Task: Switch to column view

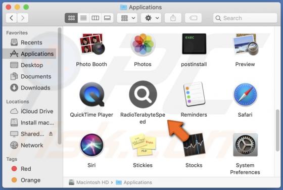Action: [96, 18]
